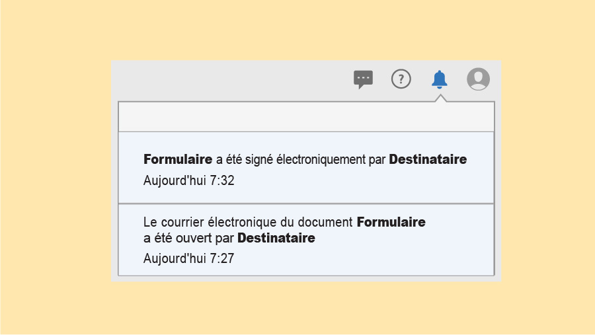Click the empty notification panel header
Image resolution: width=595 pixels, height=335 pixels.
click(x=305, y=117)
